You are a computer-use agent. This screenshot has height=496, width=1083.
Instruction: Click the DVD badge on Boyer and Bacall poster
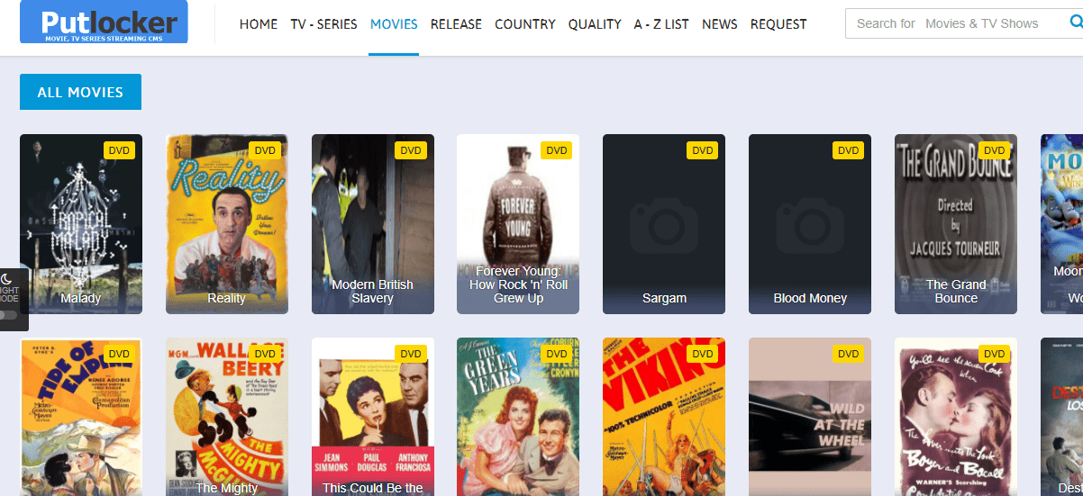(995, 354)
